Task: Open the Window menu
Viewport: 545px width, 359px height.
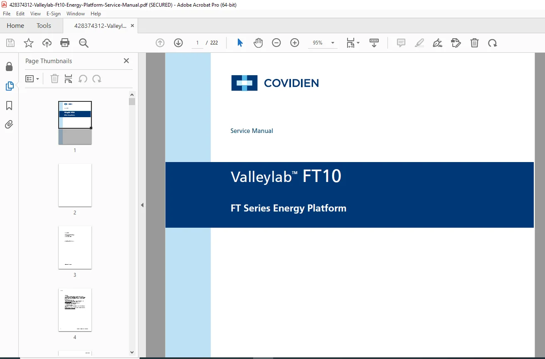Action: [76, 14]
